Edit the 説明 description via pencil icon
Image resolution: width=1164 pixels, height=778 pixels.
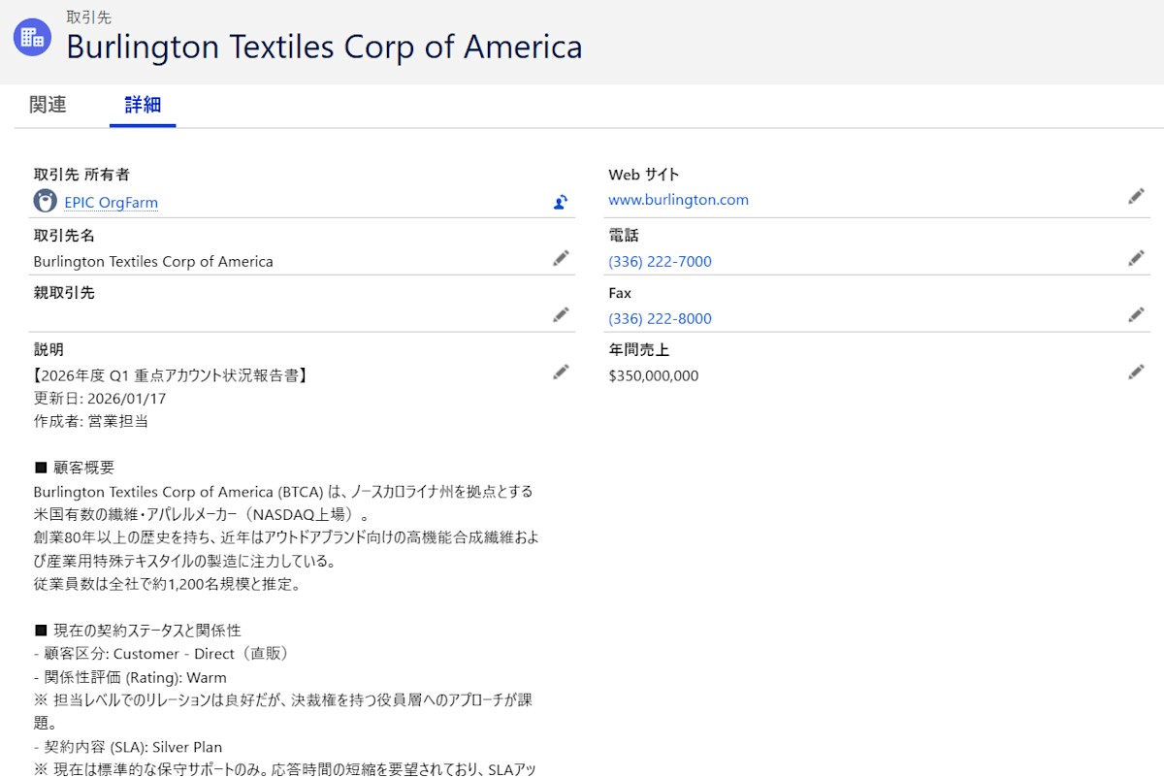coord(561,372)
